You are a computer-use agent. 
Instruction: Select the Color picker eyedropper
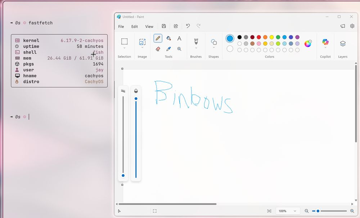click(168, 49)
